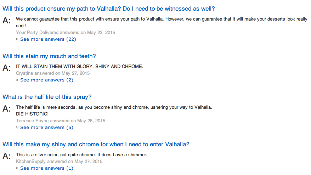Expand See more answers (2)
311x175 pixels.
[x=47, y=80]
